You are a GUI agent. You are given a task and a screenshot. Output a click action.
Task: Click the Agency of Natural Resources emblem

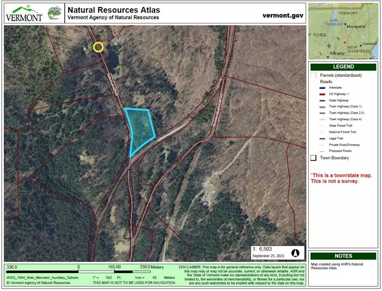pyautogui.click(x=53, y=13)
